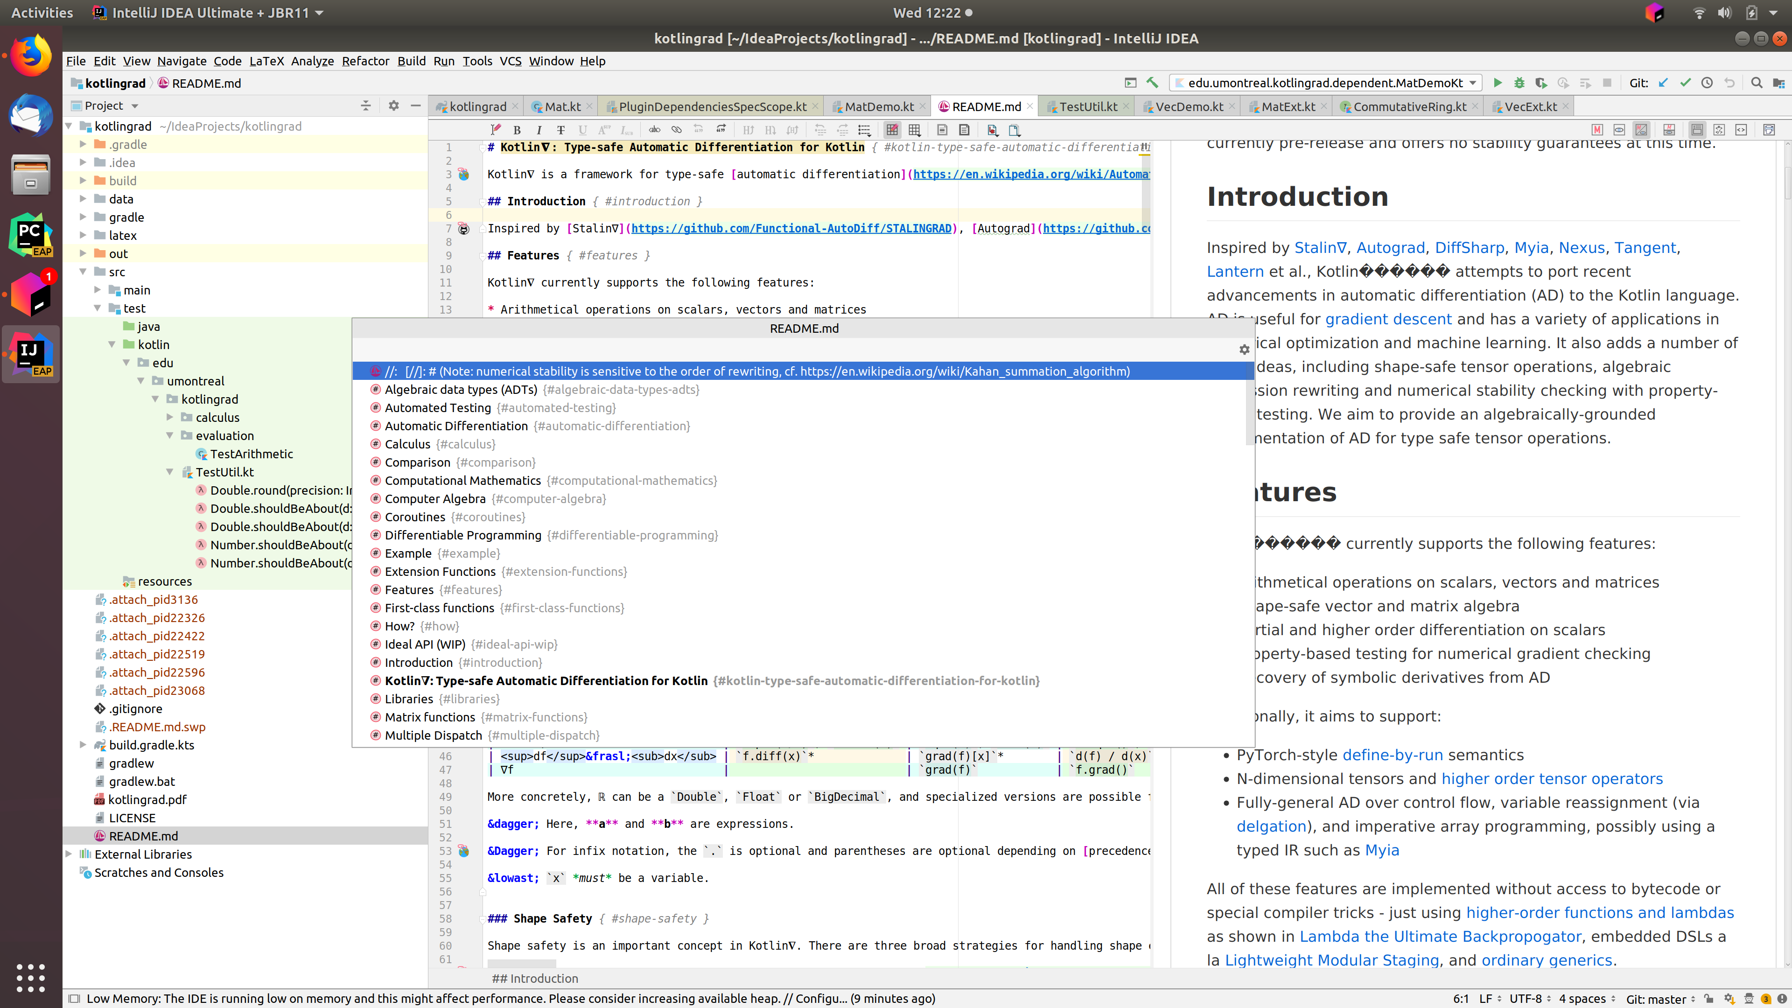Collapse the test folder in the project tree
The height and width of the screenshot is (1008, 1792).
pos(98,308)
